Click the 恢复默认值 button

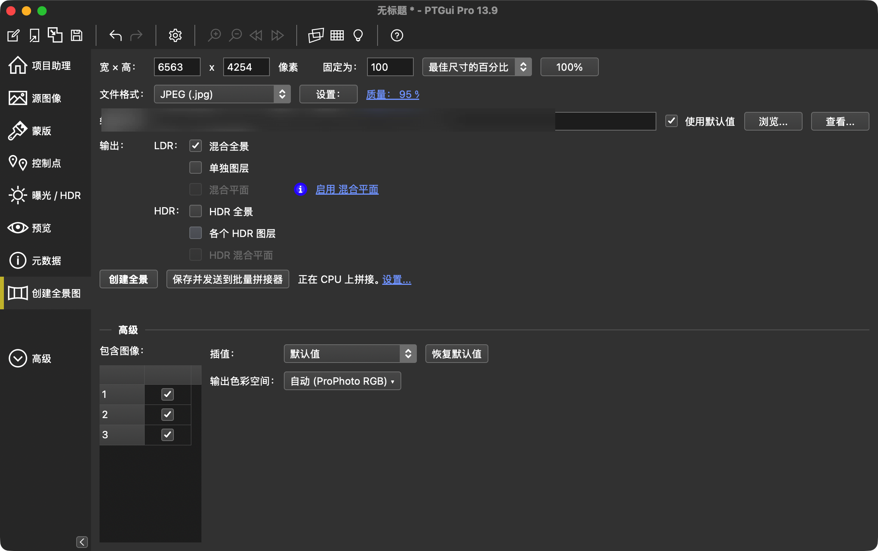[x=456, y=354]
